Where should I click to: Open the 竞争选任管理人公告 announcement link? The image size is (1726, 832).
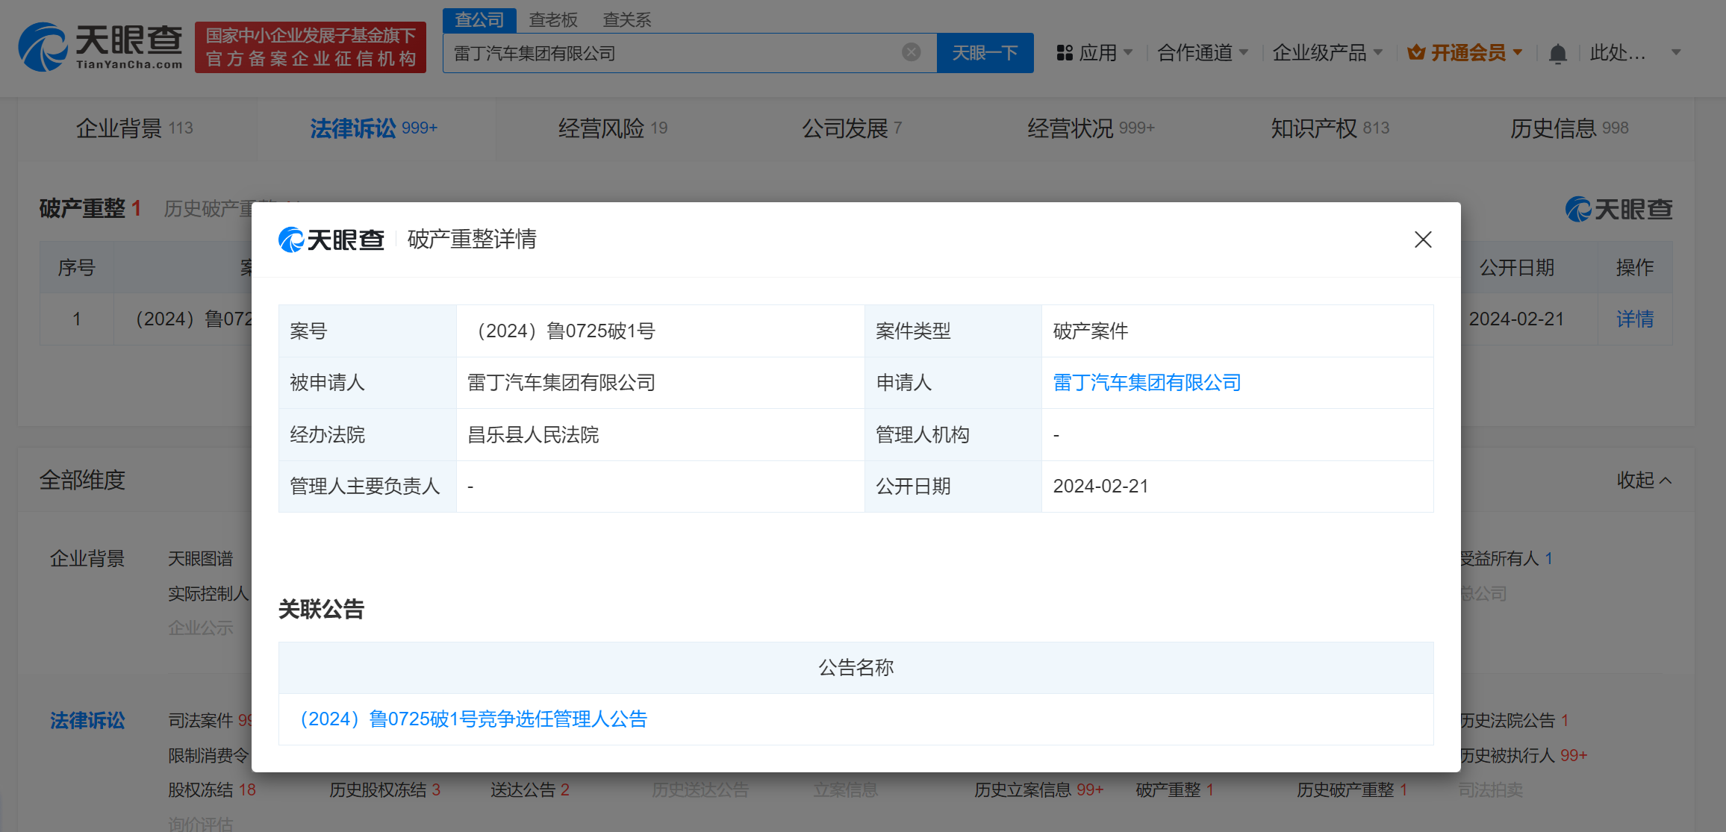(473, 719)
